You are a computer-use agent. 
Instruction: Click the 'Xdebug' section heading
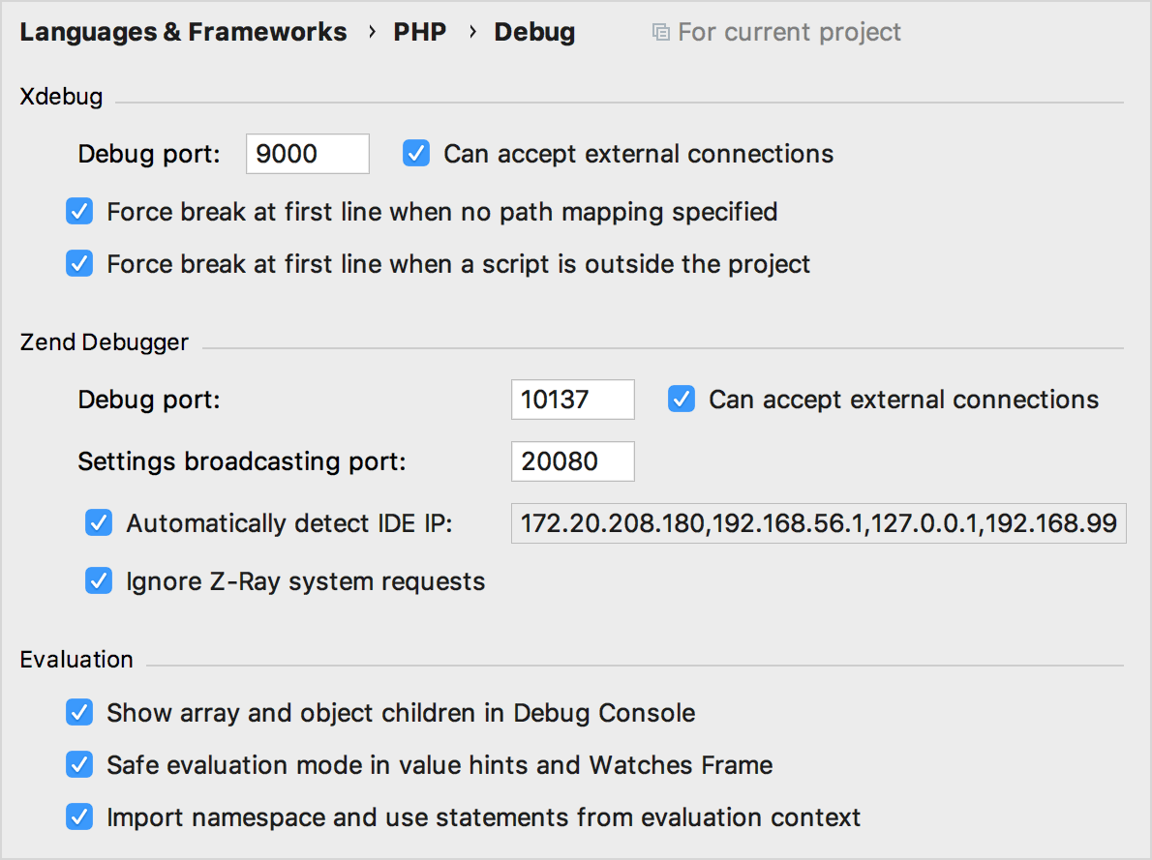tap(61, 96)
